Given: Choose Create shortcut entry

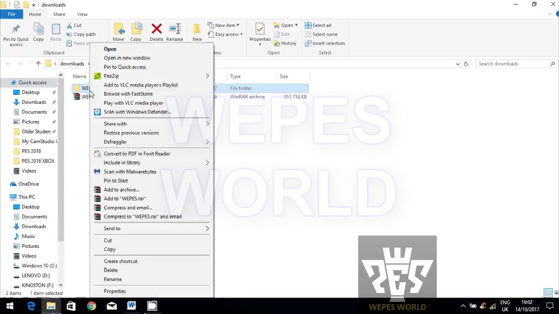Looking at the screenshot, I should tap(121, 261).
